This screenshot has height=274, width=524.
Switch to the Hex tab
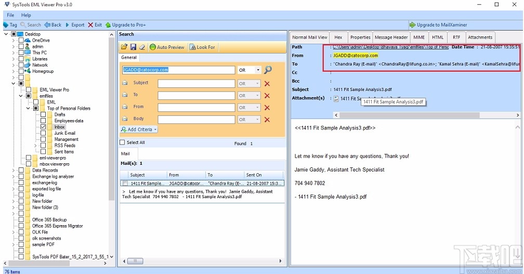pyautogui.click(x=338, y=37)
